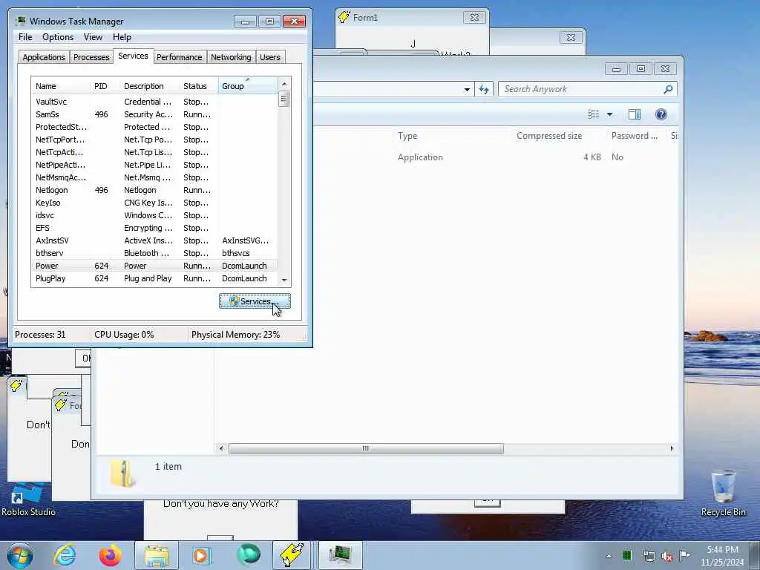This screenshot has width=760, height=570.
Task: Click the Explorer help question mark icon
Action: [661, 114]
